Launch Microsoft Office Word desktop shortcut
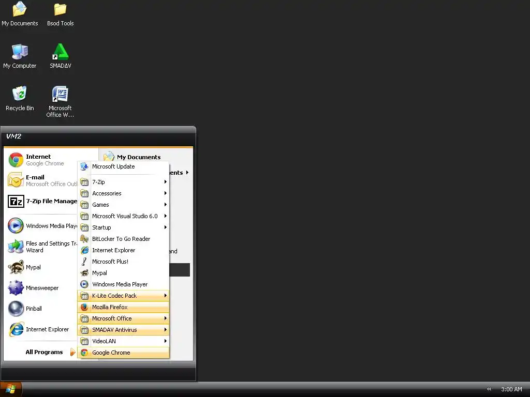This screenshot has height=397, width=530. [60, 102]
